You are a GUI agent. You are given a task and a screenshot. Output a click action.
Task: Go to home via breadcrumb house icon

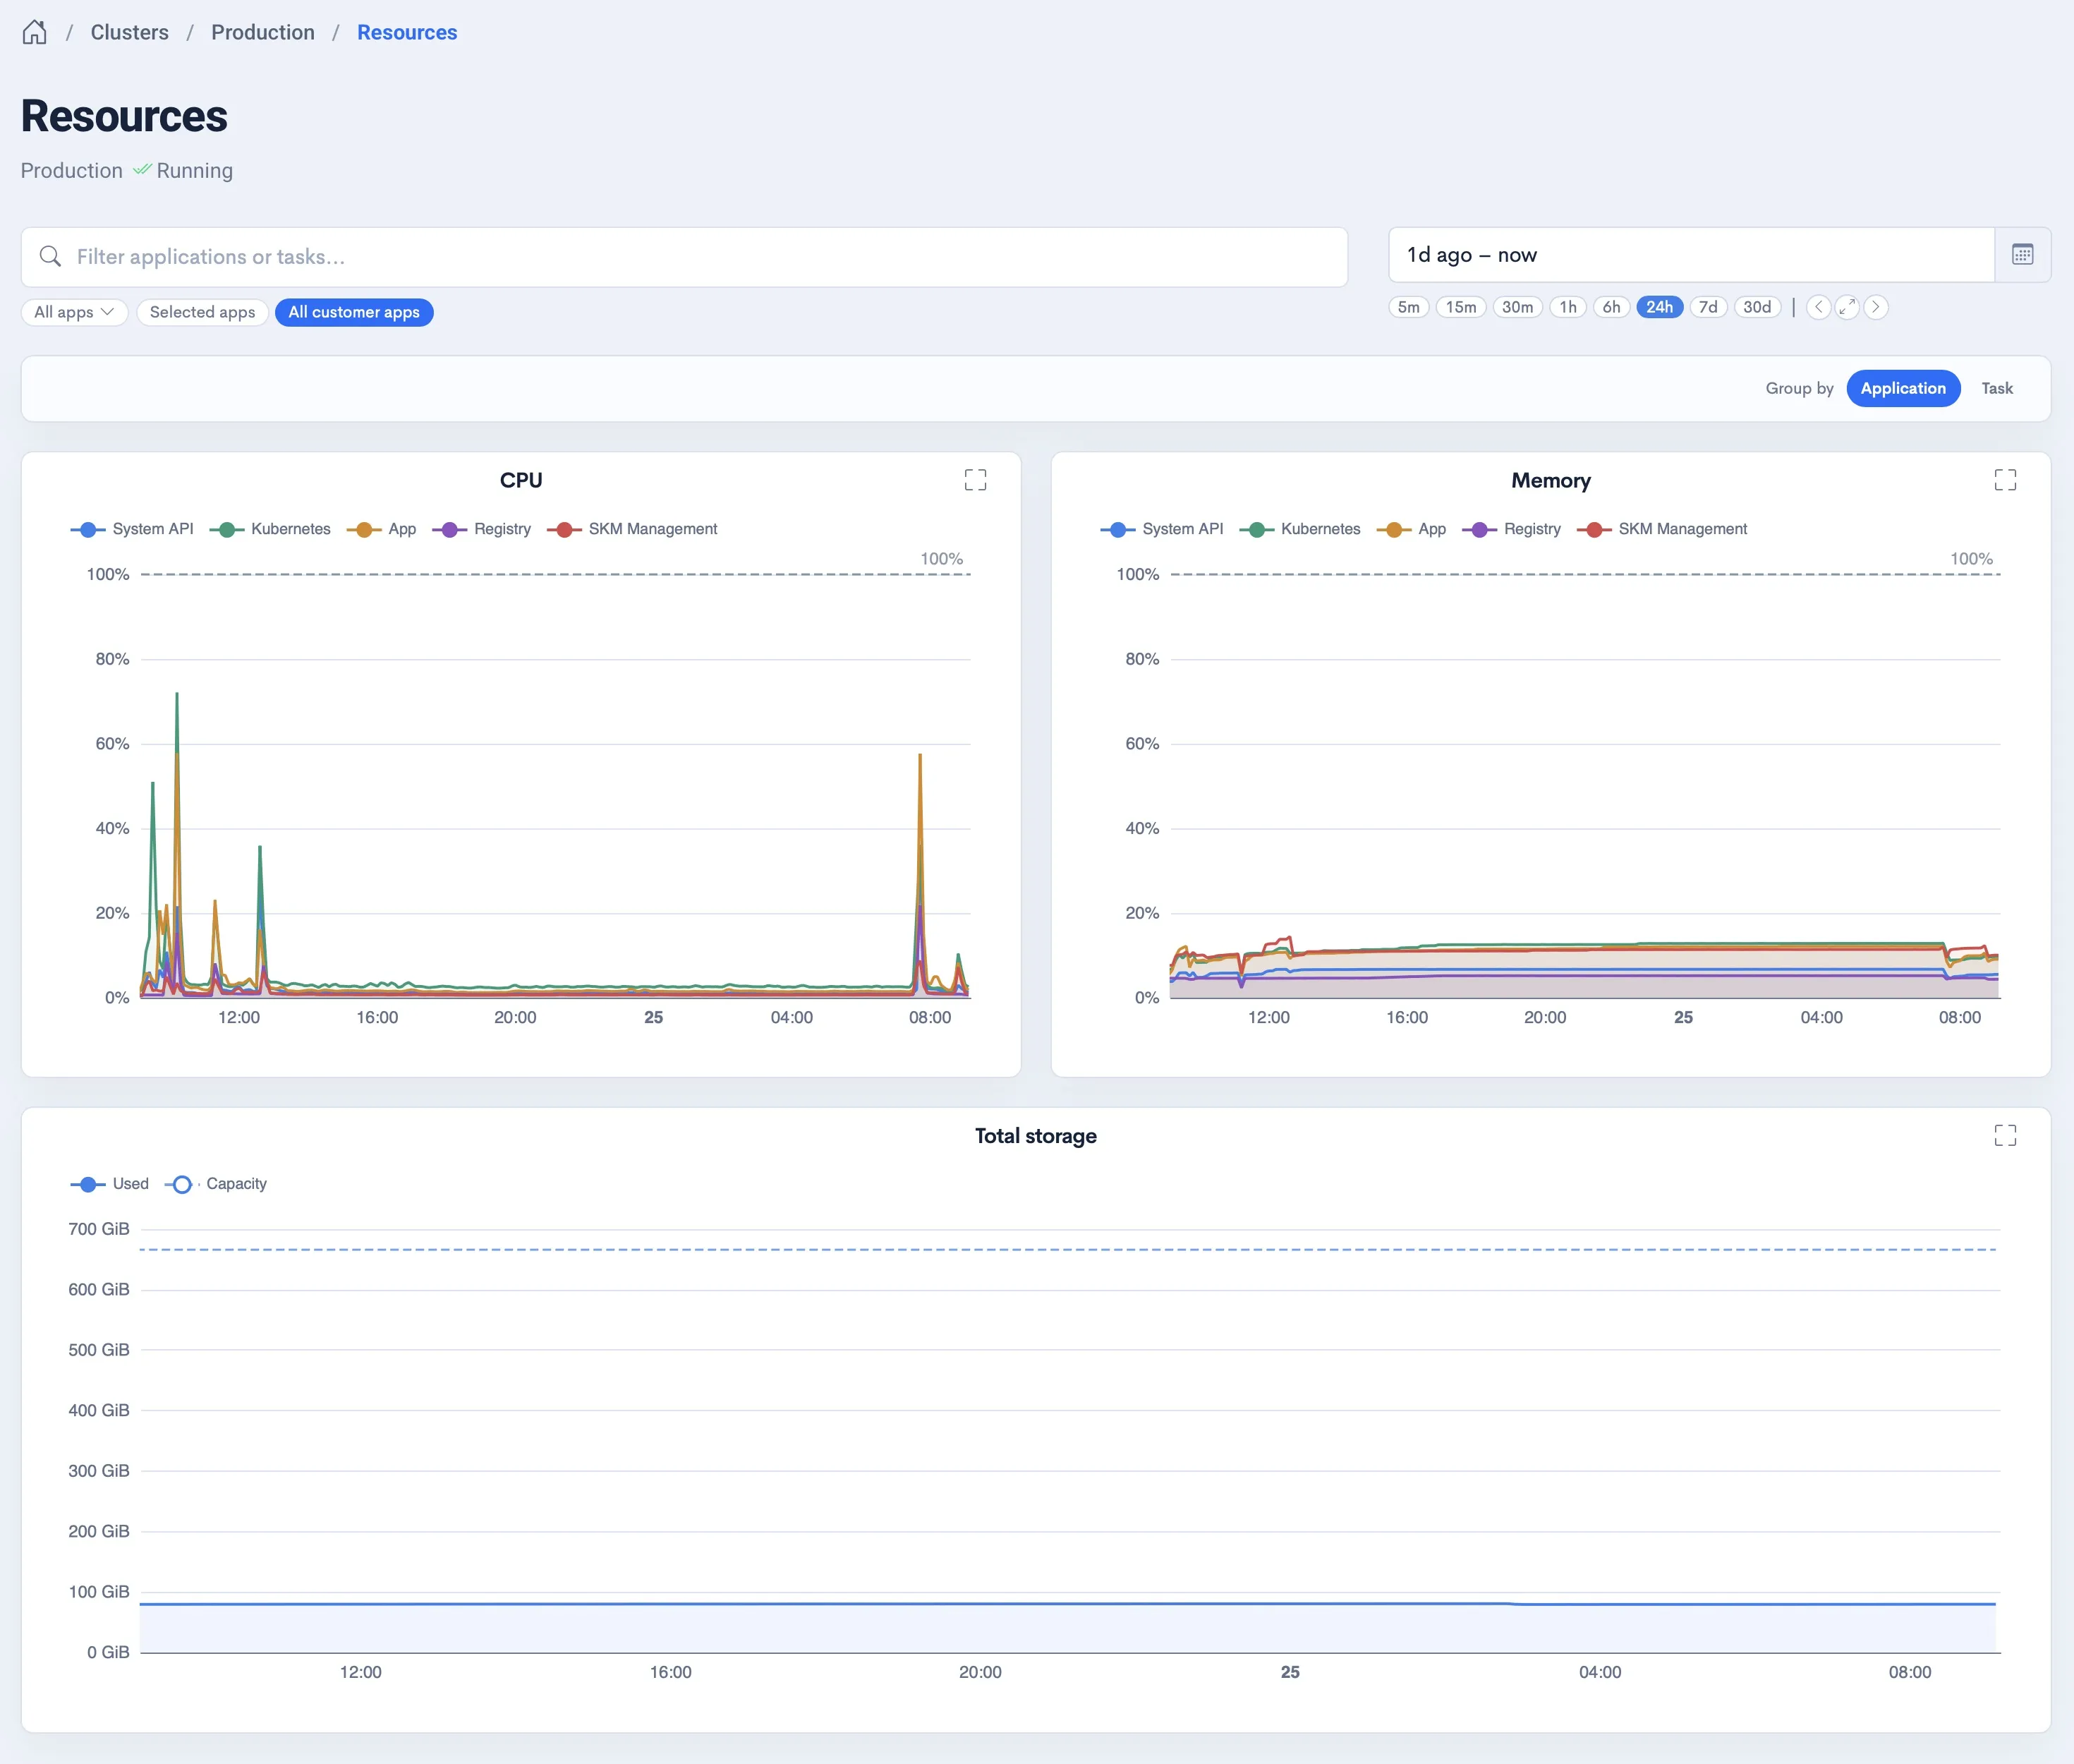click(x=34, y=32)
